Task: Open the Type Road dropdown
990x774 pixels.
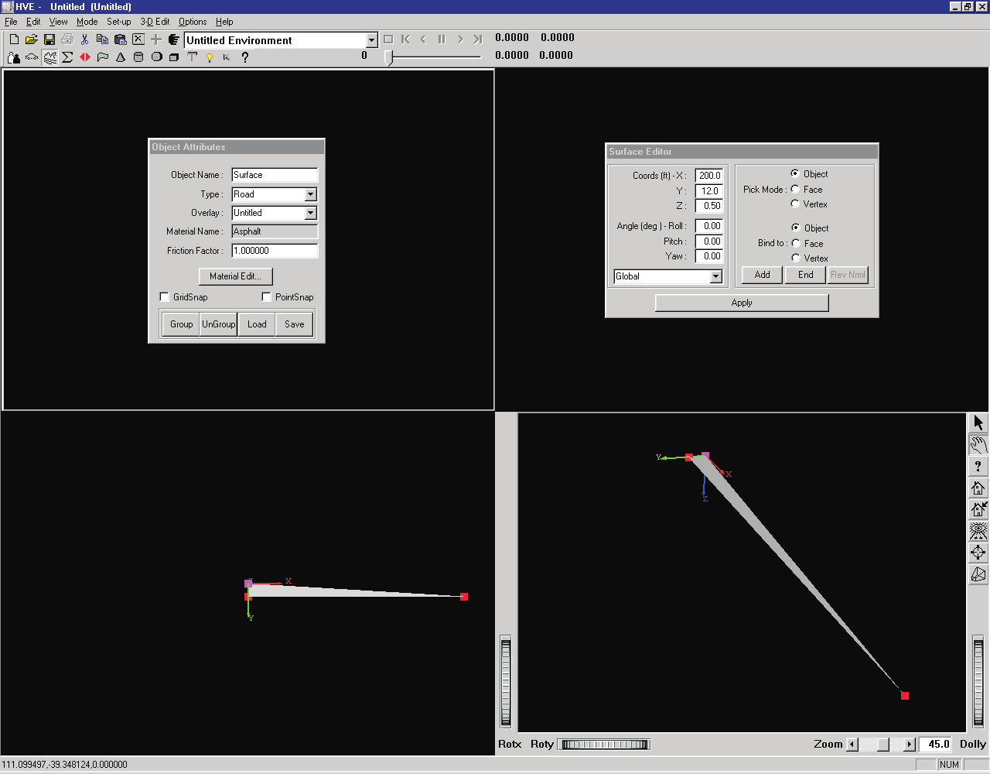Action: click(310, 194)
